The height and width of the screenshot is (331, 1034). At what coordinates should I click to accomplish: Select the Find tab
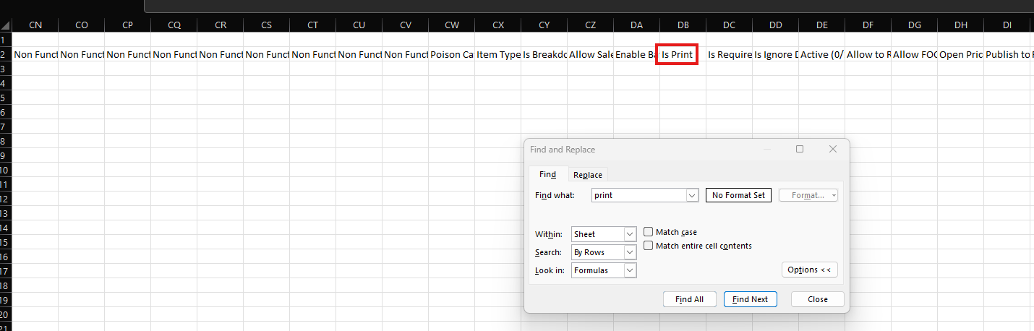pyautogui.click(x=547, y=175)
